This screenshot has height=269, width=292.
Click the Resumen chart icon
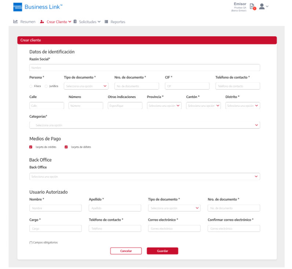[x=15, y=22]
